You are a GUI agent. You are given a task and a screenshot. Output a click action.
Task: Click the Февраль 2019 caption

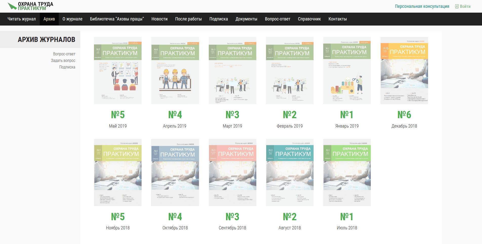point(290,126)
